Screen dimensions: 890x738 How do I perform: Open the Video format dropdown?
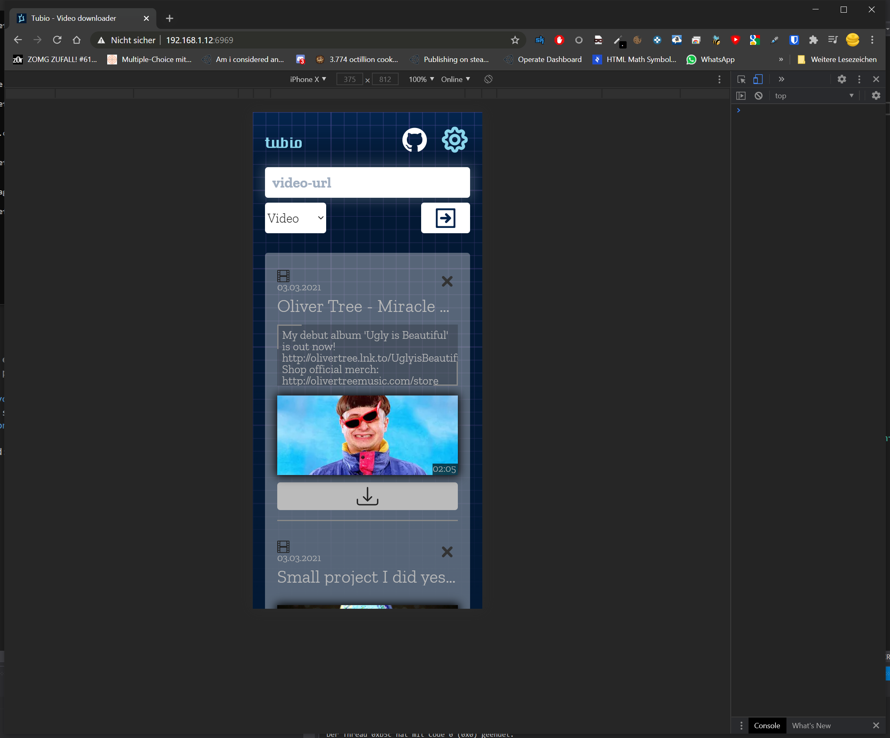coord(296,218)
